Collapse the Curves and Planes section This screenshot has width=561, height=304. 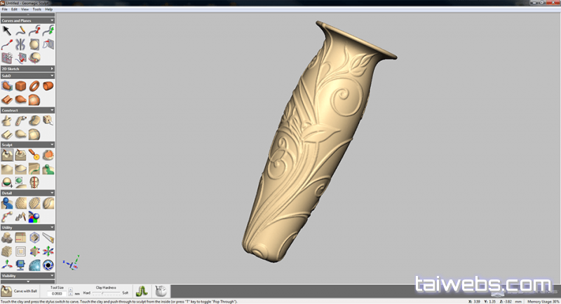point(52,20)
